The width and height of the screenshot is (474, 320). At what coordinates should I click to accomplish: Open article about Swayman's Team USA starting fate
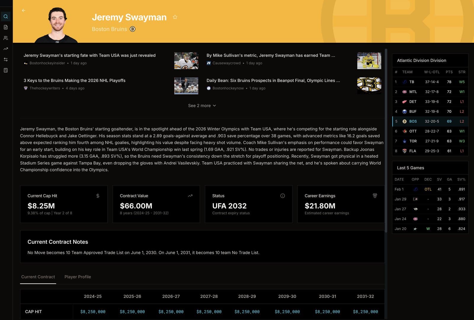point(89,55)
